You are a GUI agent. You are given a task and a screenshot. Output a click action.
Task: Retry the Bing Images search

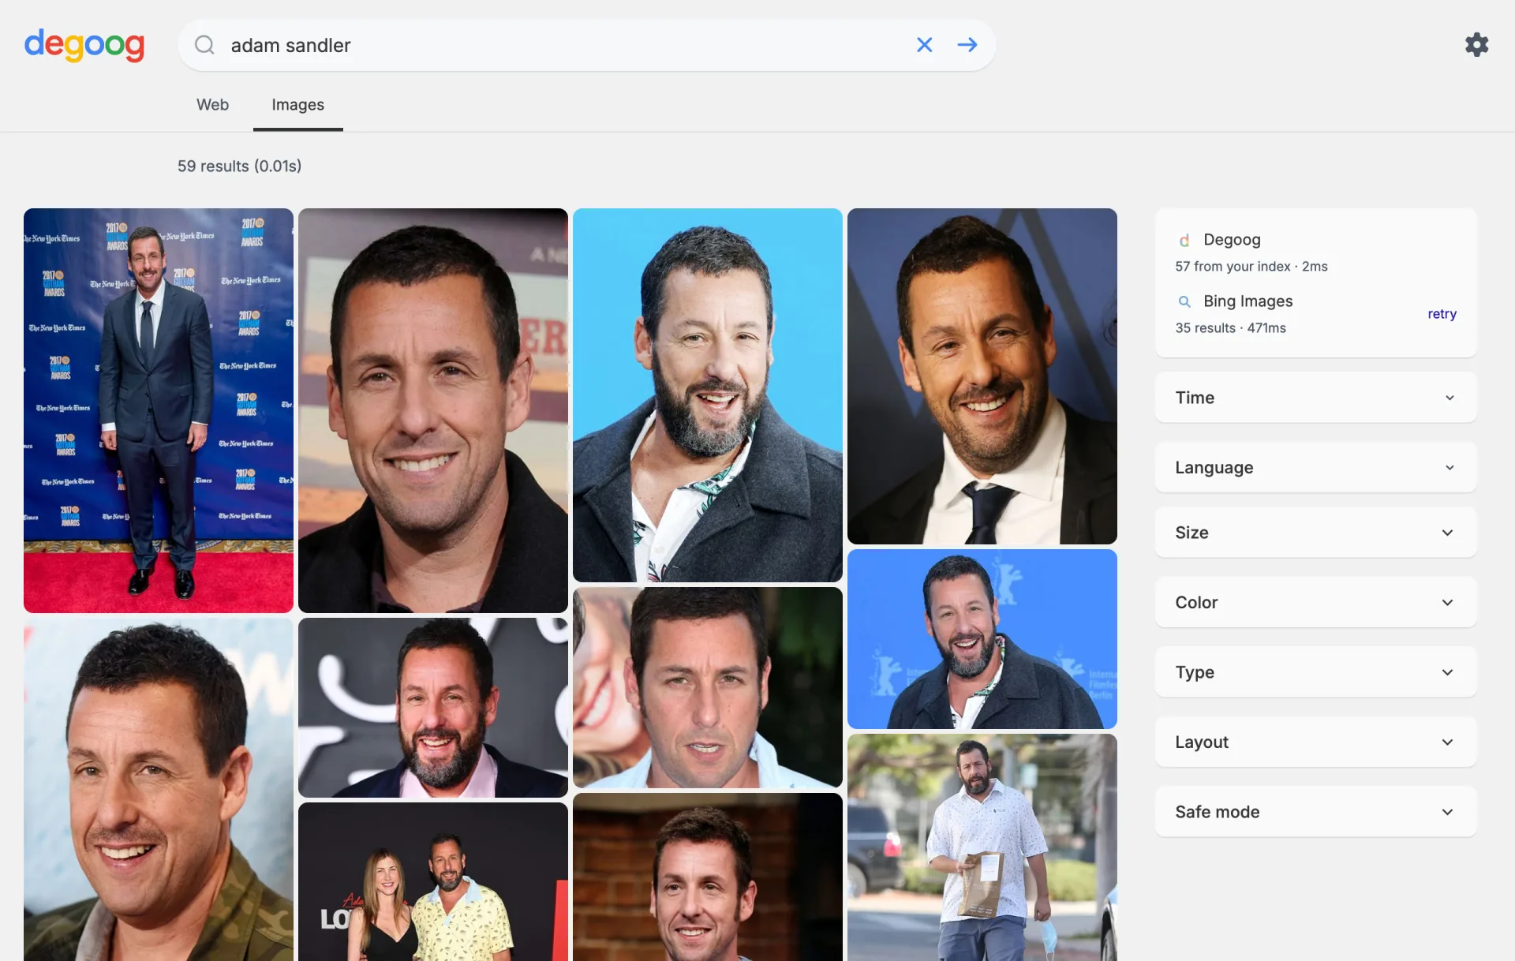[x=1442, y=314]
